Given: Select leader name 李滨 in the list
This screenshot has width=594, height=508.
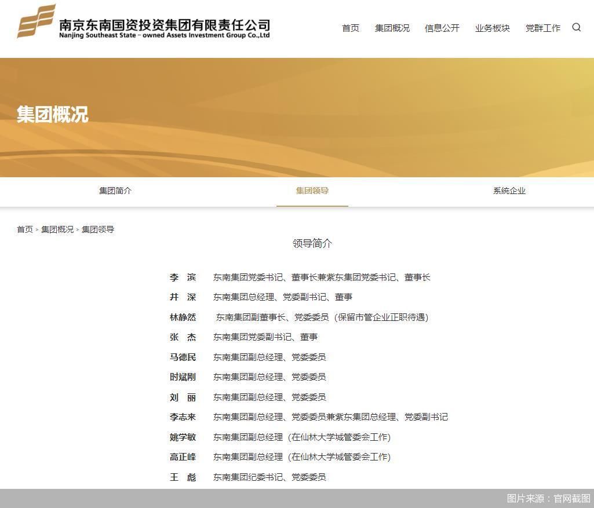Looking at the screenshot, I should (x=183, y=277).
